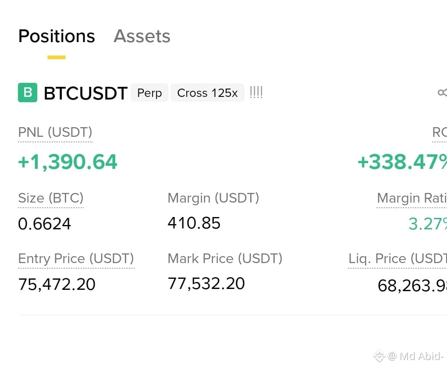Screen dimensions: 447x367
Task: Tap the Size (BTC) label
Action: tap(51, 198)
